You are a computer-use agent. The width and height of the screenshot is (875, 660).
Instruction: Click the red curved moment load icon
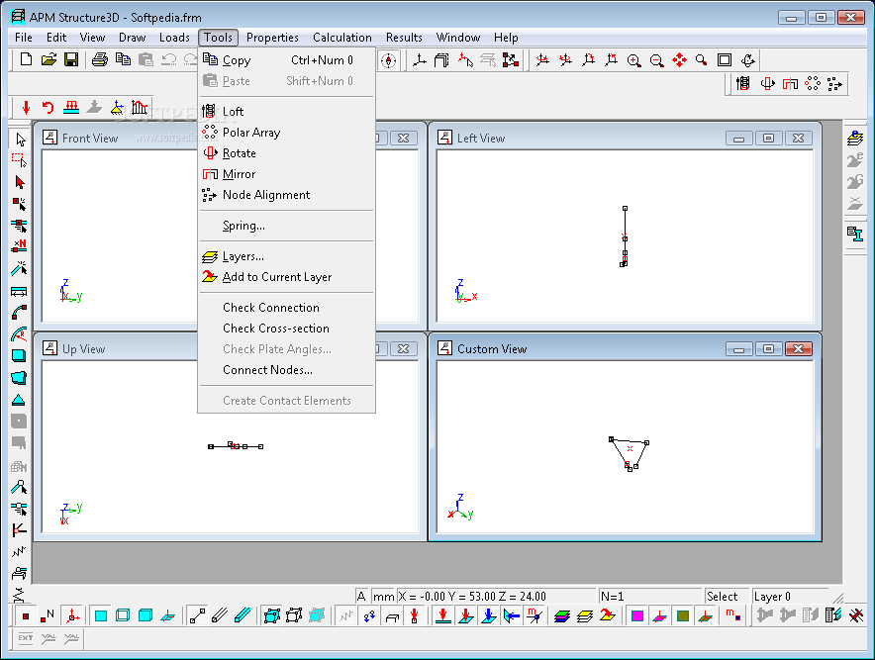[x=49, y=107]
